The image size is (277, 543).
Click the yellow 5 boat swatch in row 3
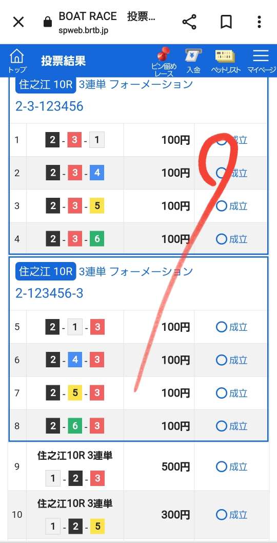tap(97, 206)
